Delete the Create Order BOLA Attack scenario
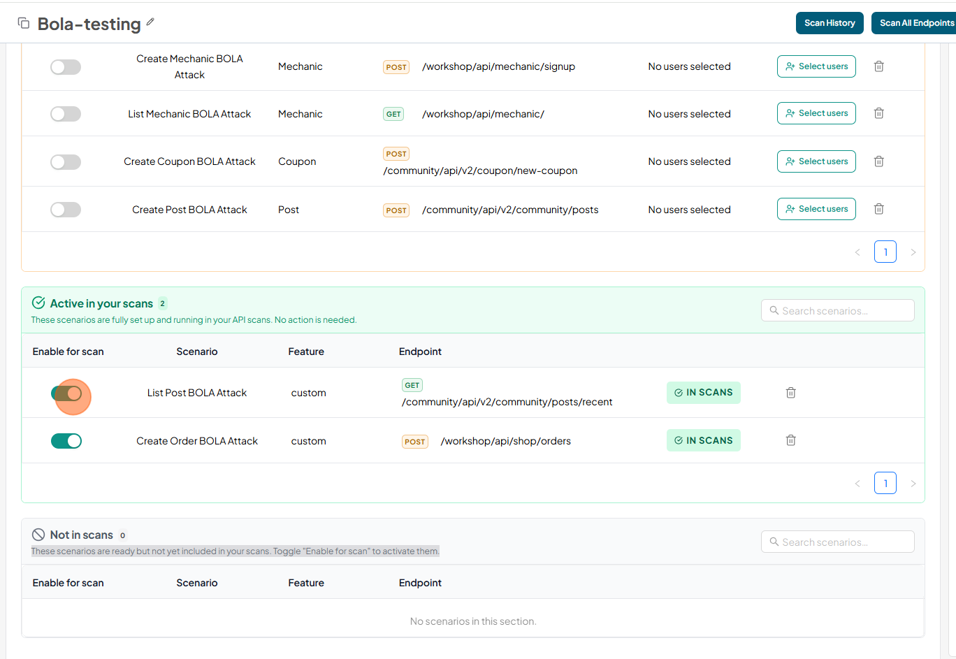The image size is (956, 659). [x=791, y=440]
